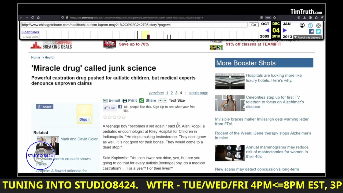This screenshot has width=343, height=193.
Task: Open article page 3
Action: coord(176,93)
